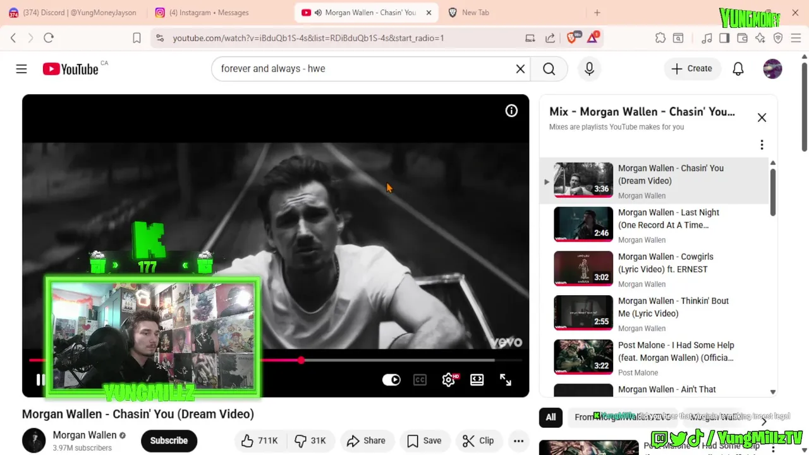Click the Create button
Viewport: 809px width, 455px height.
tap(692, 69)
